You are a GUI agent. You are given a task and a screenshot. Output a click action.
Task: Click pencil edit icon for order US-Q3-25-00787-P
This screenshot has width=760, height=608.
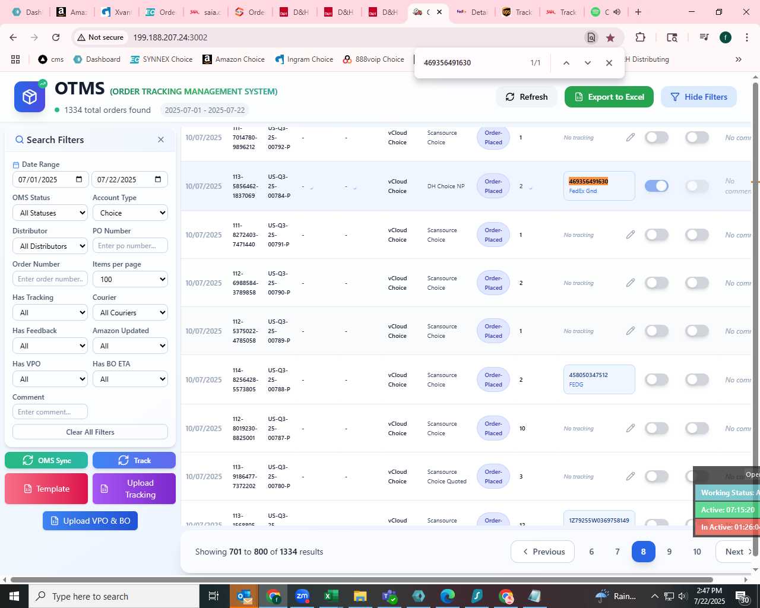(x=631, y=428)
